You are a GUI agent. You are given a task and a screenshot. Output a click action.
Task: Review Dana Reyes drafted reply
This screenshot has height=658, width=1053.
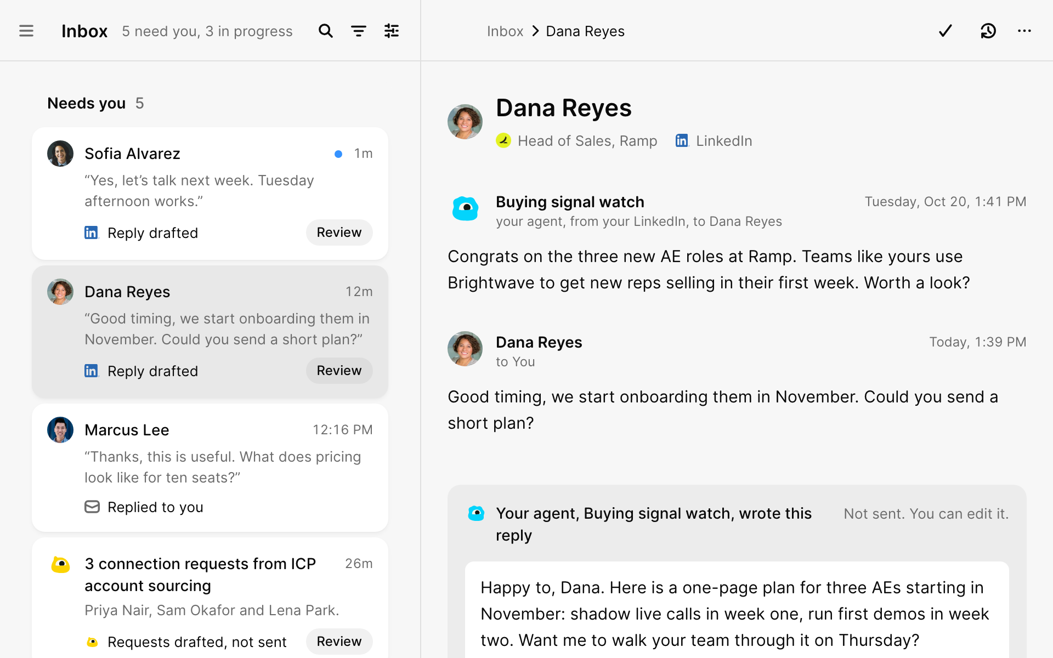339,371
